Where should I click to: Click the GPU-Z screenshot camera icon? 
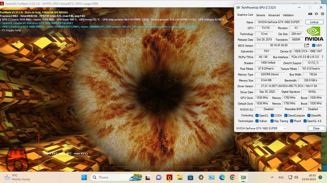(x=310, y=14)
